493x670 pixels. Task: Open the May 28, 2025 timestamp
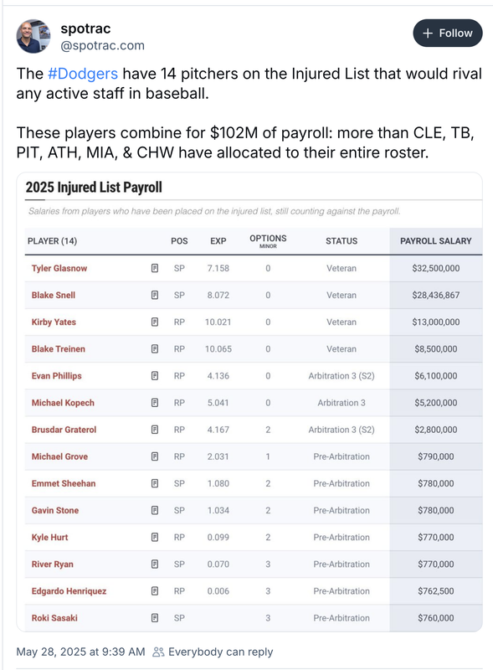click(x=80, y=652)
